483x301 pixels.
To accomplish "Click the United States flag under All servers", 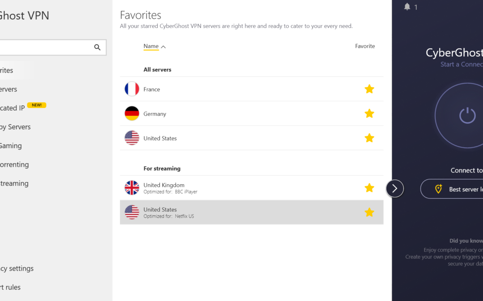I will point(131,138).
